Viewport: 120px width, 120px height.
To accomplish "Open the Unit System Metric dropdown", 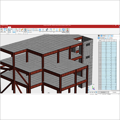I will pos(98,94).
